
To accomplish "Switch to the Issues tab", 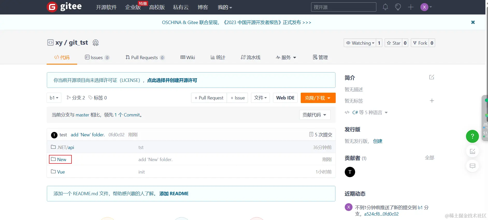I will (x=97, y=57).
